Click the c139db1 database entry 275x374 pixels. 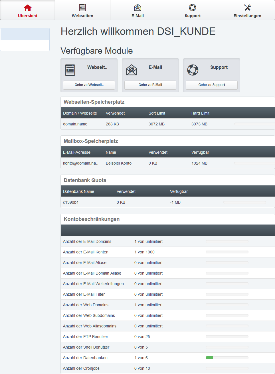[x=71, y=202]
